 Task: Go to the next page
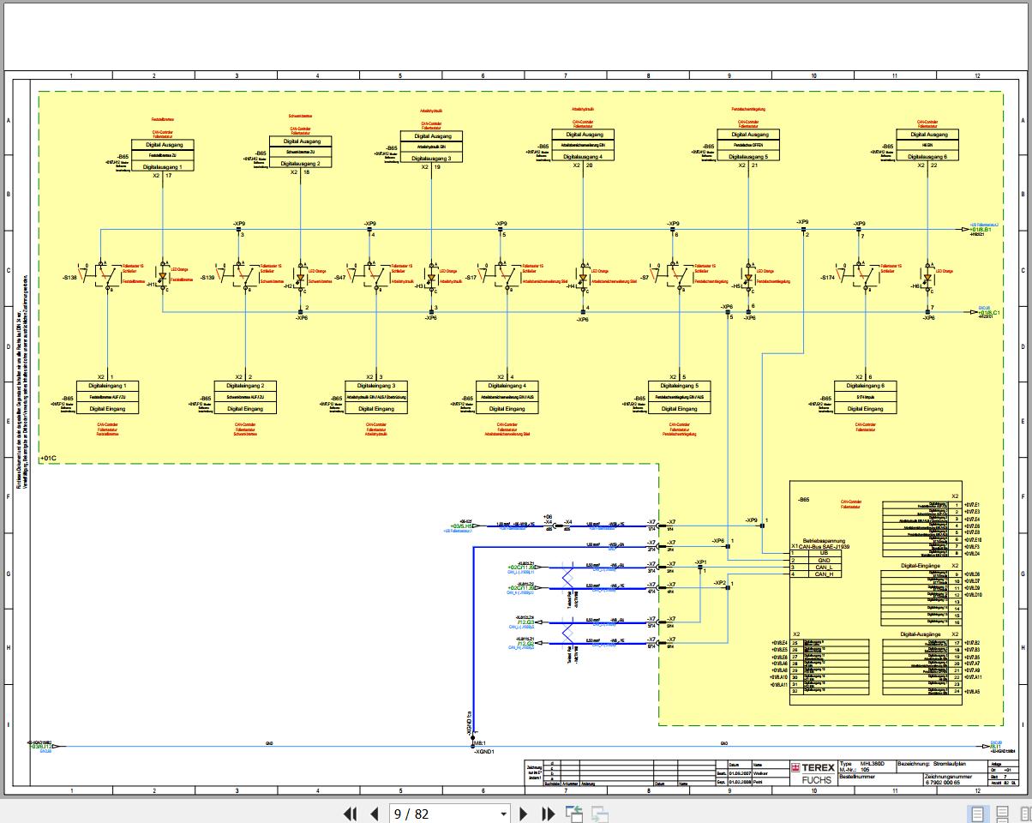pos(525,814)
